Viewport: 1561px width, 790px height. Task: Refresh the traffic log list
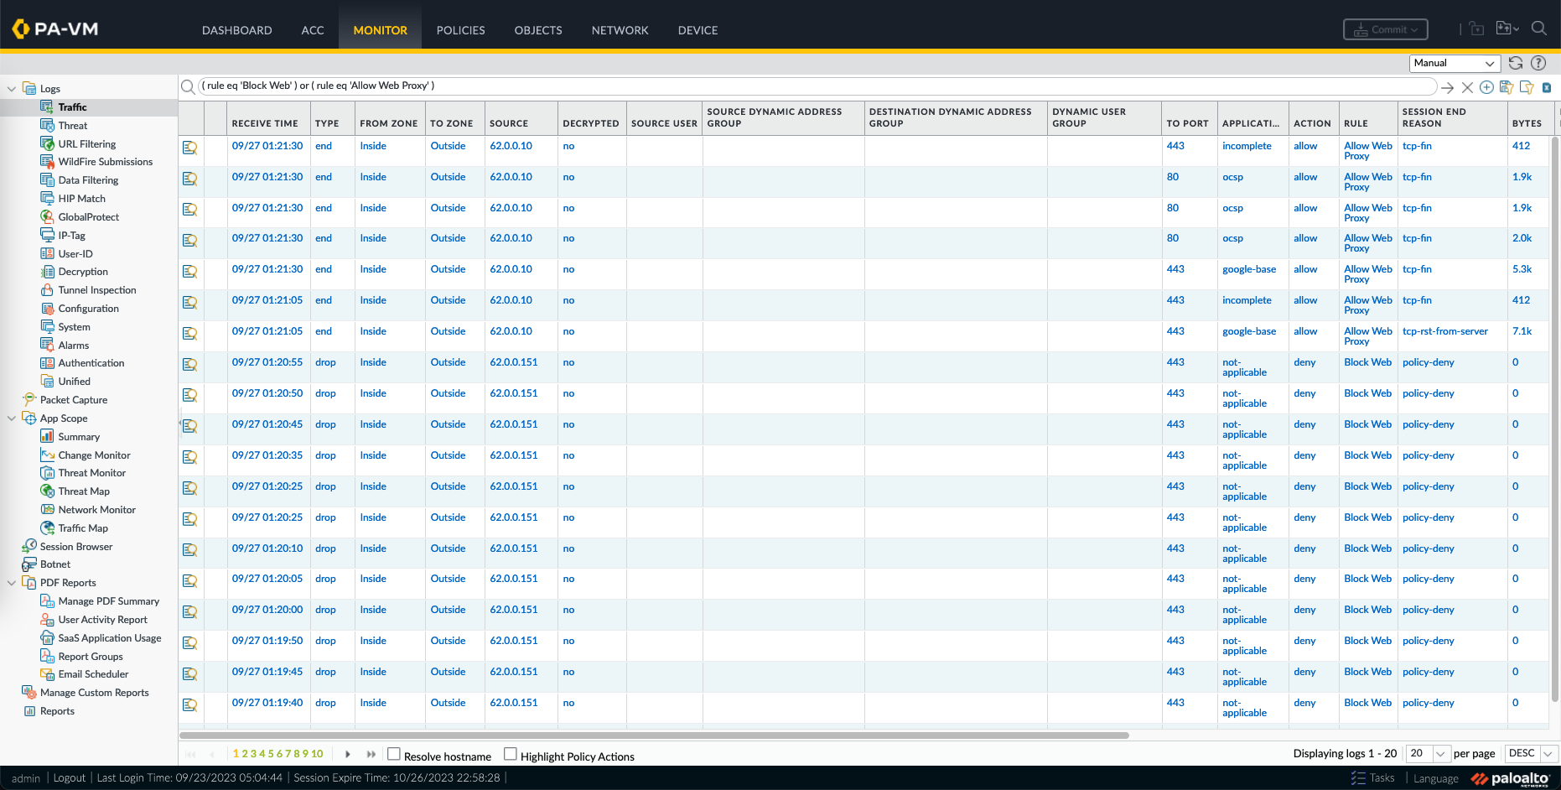1516,63
